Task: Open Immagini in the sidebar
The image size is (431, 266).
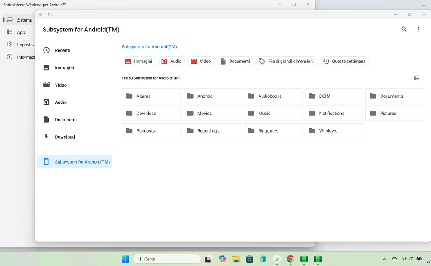Action: point(75,68)
